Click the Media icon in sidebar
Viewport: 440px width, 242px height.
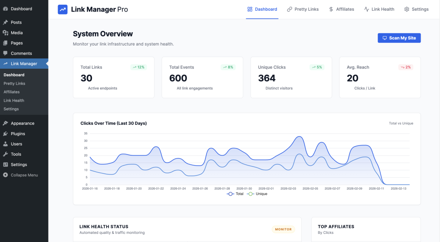5,33
